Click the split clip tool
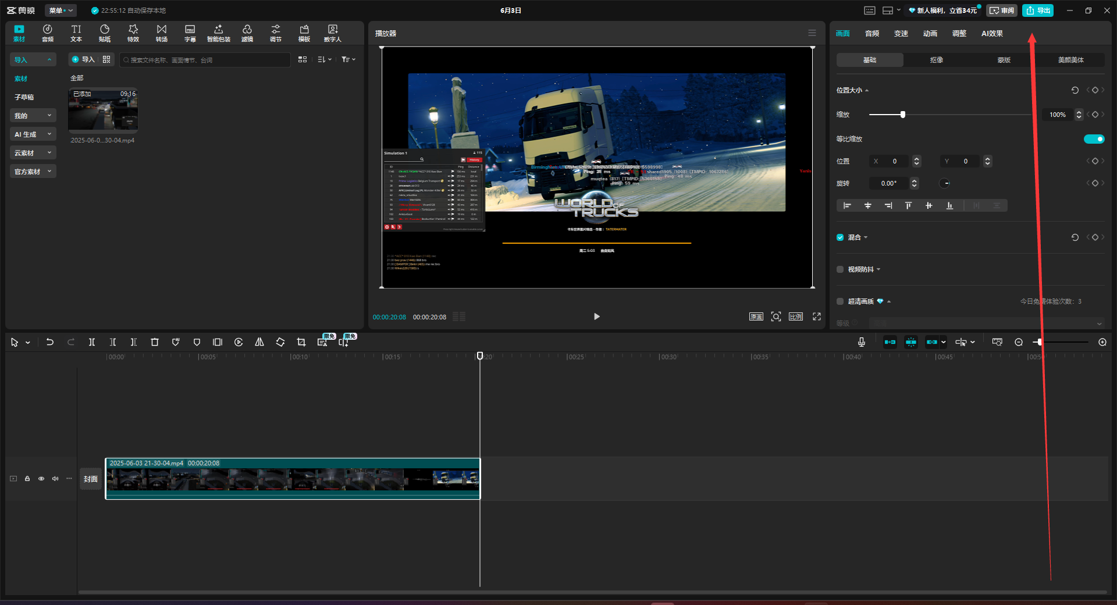Viewport: 1117px width, 605px height. coord(92,342)
